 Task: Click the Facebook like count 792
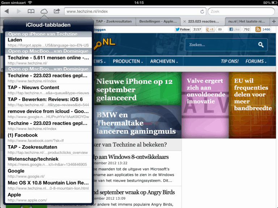click(x=247, y=29)
